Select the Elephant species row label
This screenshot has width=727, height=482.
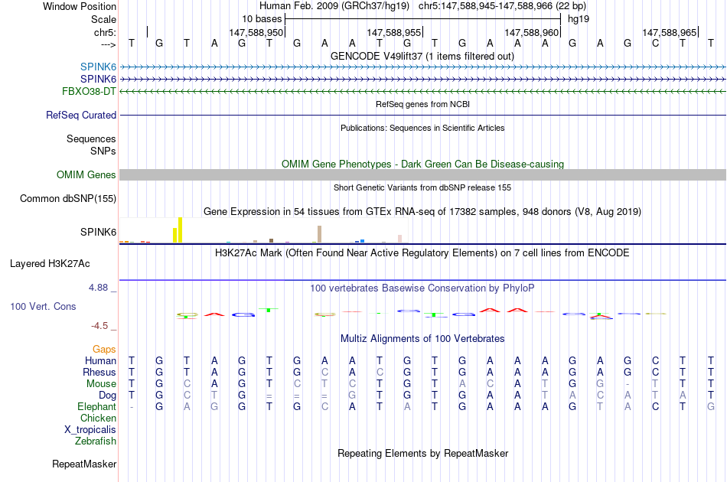(96, 406)
